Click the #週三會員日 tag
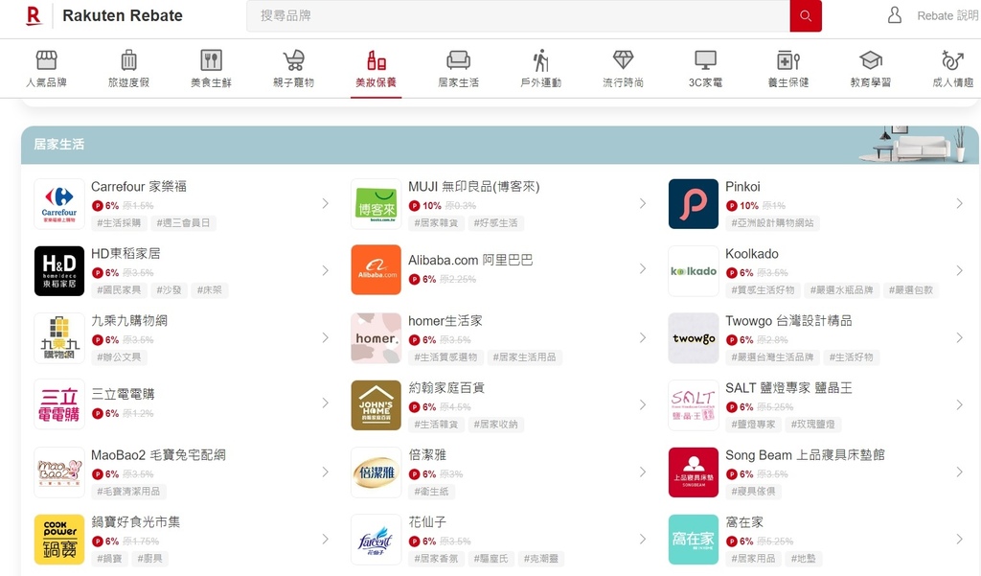Viewport: 981px width, 576px height. (183, 223)
